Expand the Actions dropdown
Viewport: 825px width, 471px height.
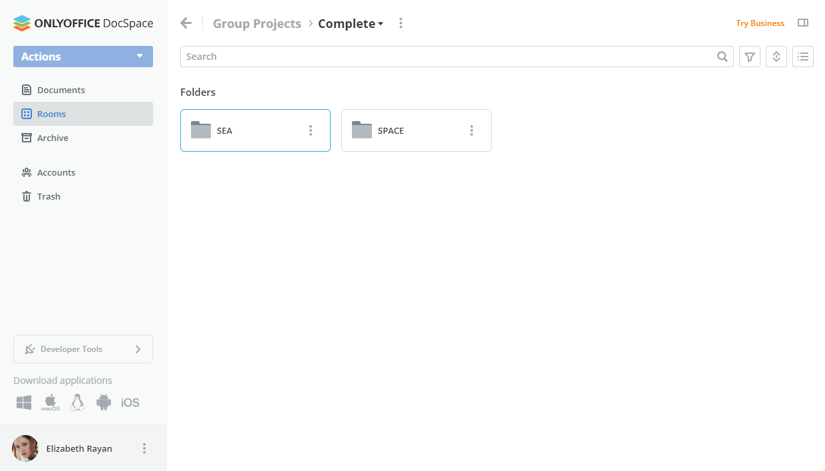click(140, 57)
